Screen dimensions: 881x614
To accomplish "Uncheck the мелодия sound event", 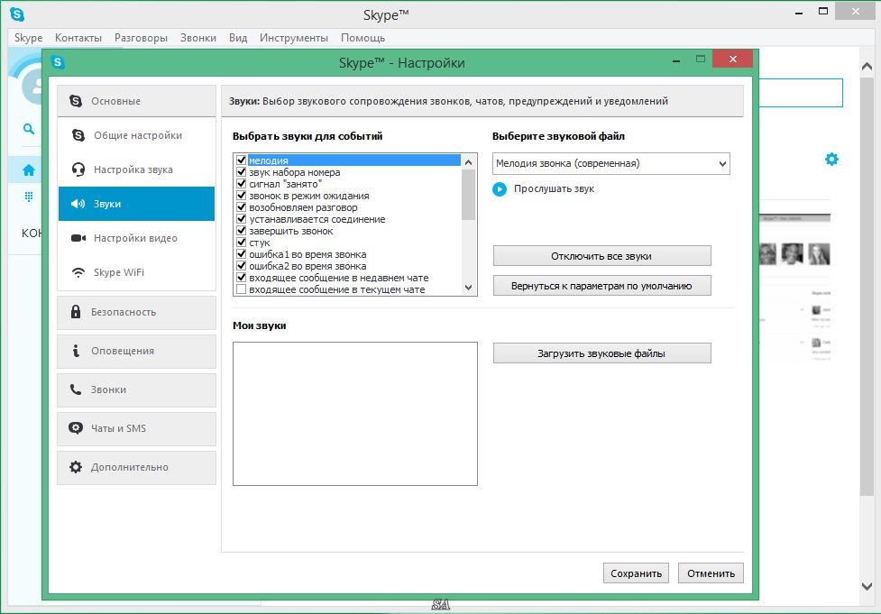I will [242, 160].
